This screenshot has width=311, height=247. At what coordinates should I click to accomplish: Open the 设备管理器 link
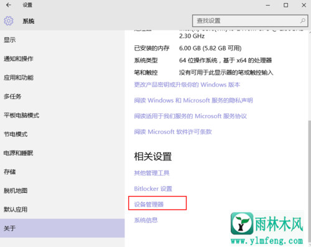(149, 205)
